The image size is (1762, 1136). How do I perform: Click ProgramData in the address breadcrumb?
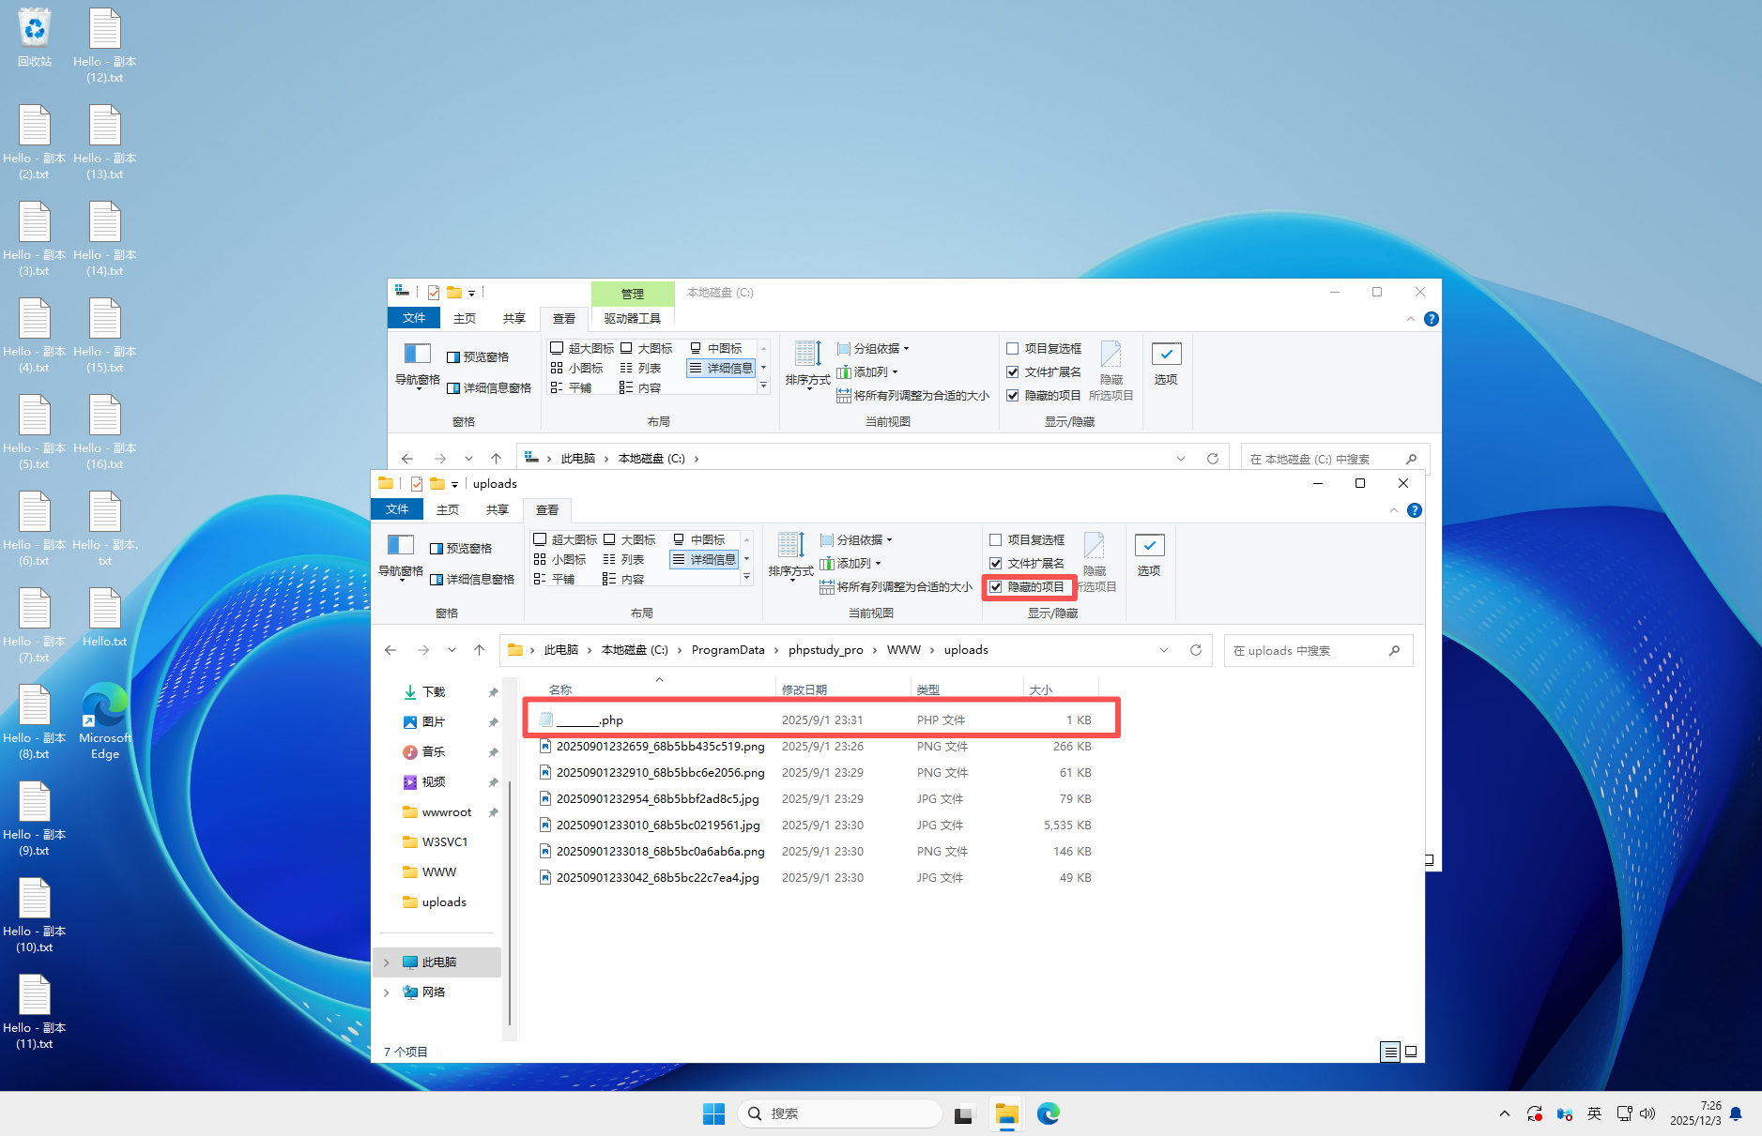[728, 650]
